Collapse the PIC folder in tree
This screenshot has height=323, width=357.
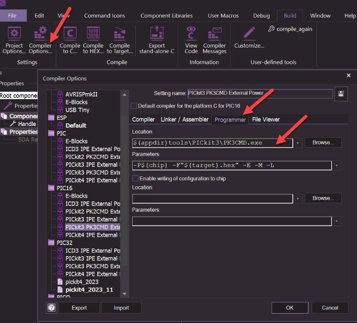pos(51,133)
